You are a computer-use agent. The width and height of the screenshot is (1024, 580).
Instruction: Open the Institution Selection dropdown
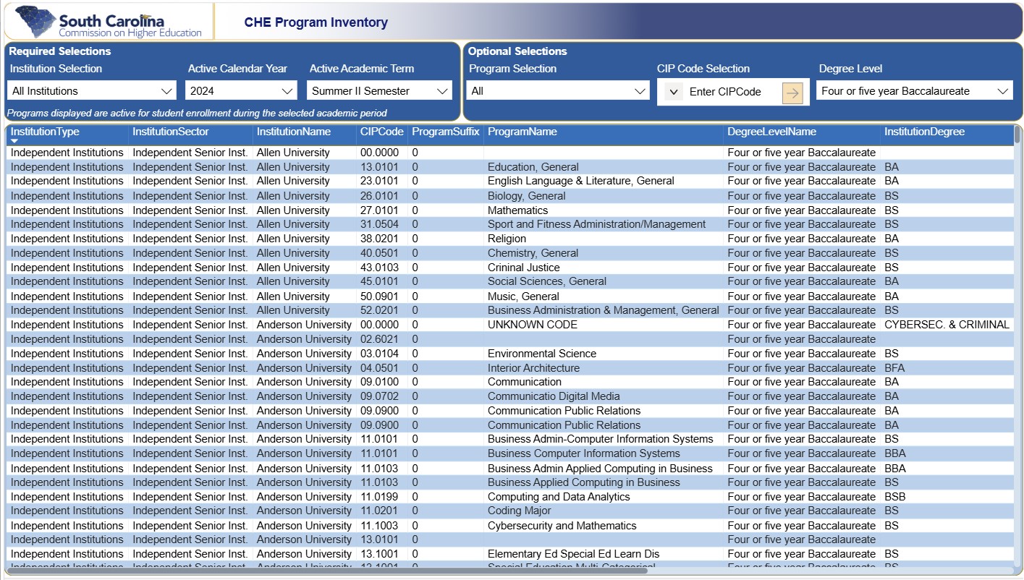(92, 91)
